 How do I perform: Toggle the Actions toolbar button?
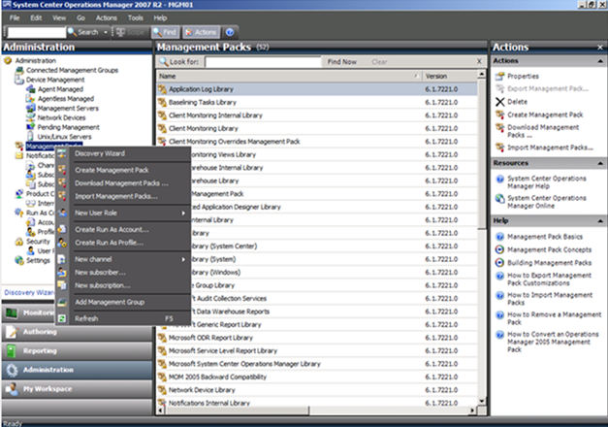point(201,32)
